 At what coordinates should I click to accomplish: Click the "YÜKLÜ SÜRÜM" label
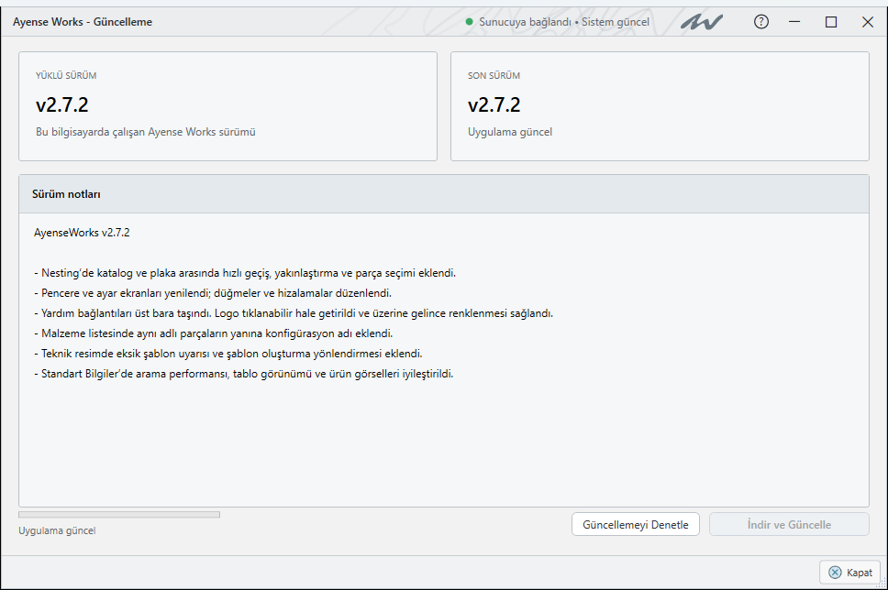66,76
